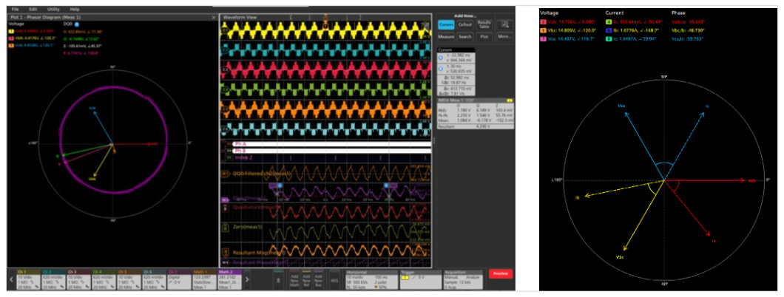Open the File menu
The height and width of the screenshot is (297, 784).
pyautogui.click(x=16, y=10)
